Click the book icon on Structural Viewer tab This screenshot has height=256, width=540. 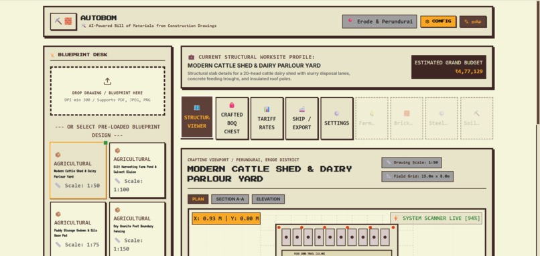(197, 108)
